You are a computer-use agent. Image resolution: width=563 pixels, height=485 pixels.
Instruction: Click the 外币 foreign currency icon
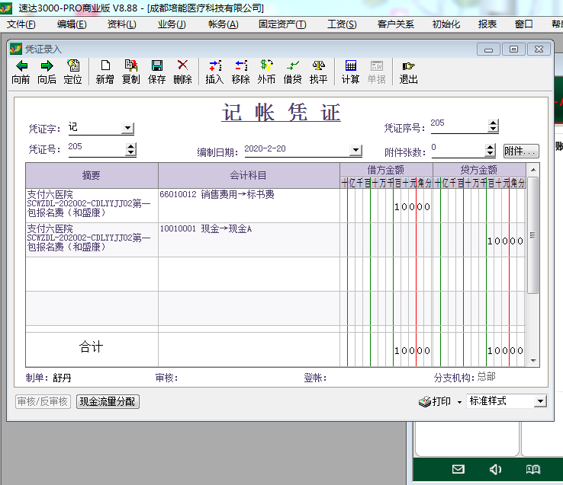(266, 72)
